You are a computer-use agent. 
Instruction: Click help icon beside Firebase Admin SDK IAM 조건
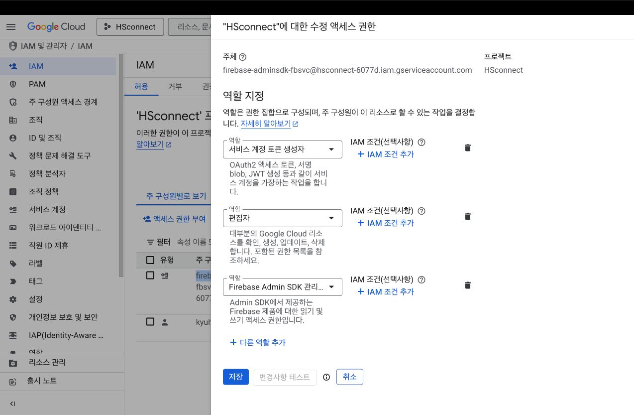(x=422, y=279)
